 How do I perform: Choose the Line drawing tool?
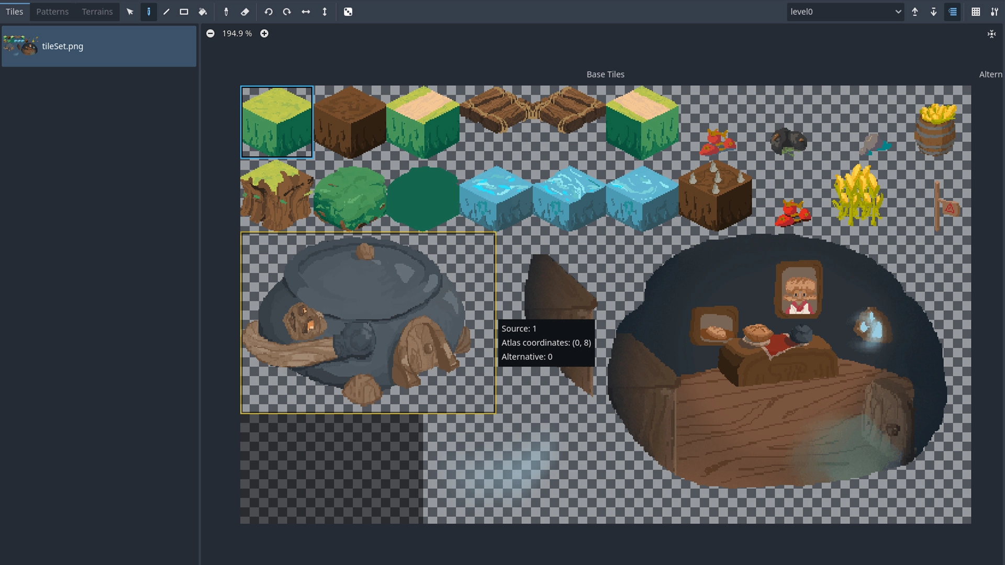166,12
